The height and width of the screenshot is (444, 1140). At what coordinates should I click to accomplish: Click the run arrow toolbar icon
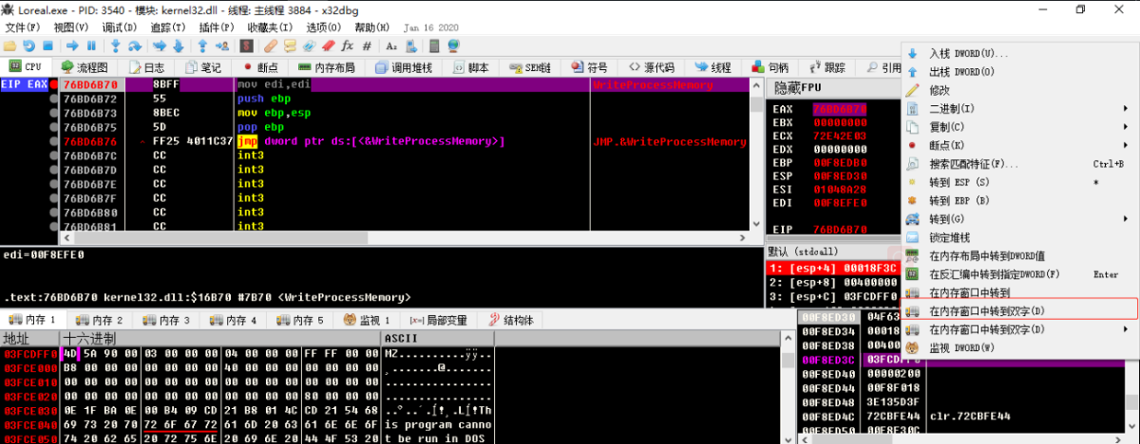tap(72, 46)
